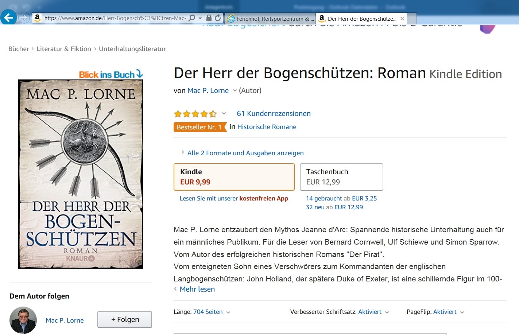Open the rating breakdown dropdown arrow
This screenshot has height=335, width=519.
click(224, 113)
